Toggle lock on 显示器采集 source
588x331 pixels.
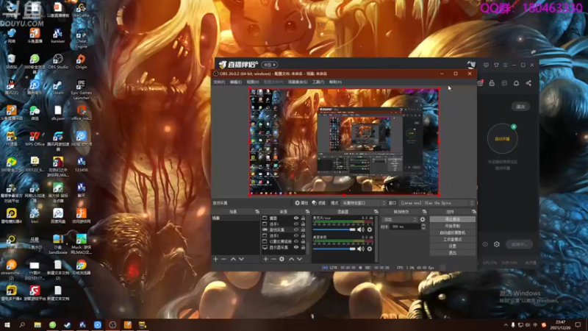(303, 247)
